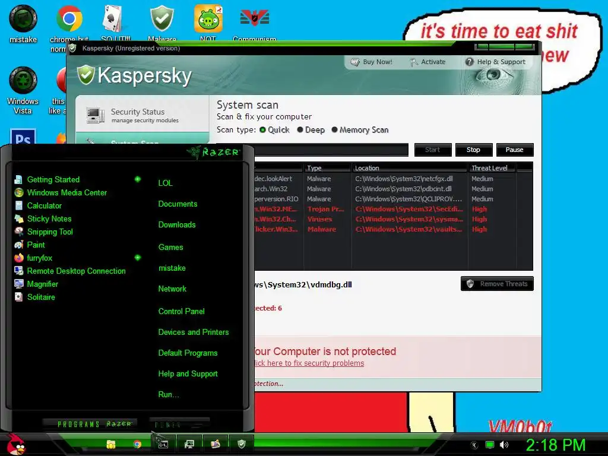Open Paint from start menu
The image size is (608, 456).
[36, 245]
